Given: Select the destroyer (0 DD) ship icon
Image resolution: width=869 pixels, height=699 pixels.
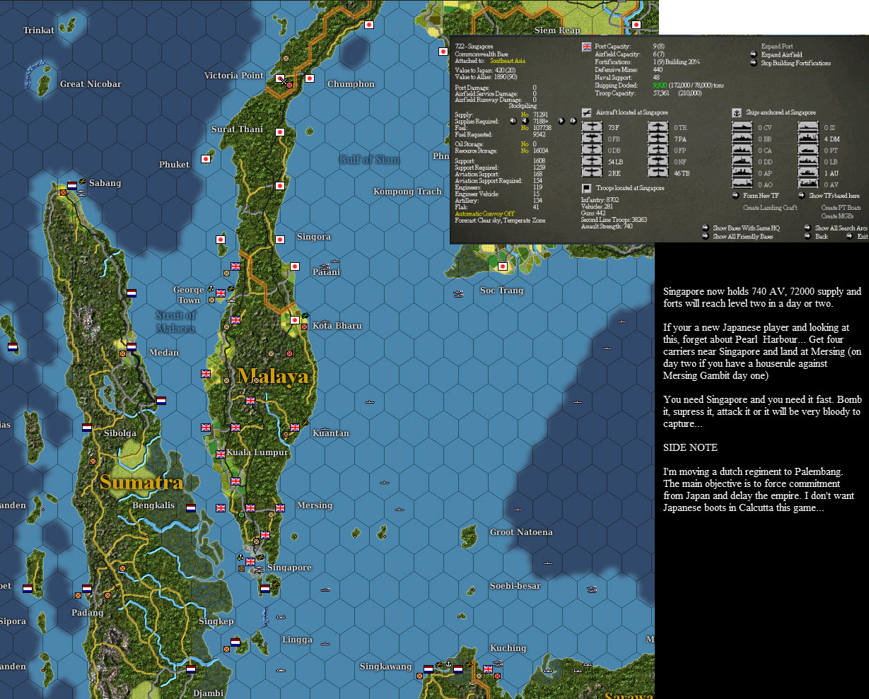Looking at the screenshot, I should click(x=742, y=161).
